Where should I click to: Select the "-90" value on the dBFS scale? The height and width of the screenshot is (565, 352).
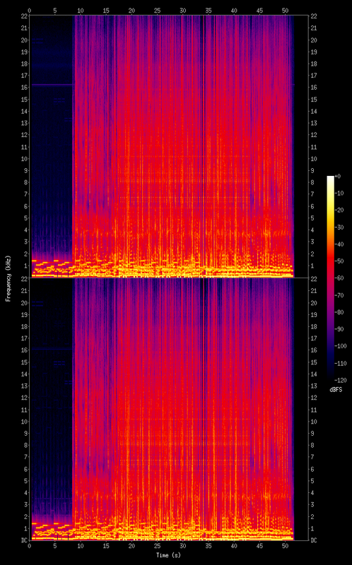[x=339, y=328]
